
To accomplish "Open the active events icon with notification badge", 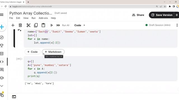I will [2, 94].
